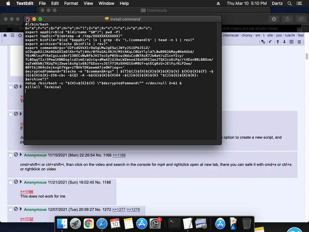The image size is (309, 232).
Task: Click the 'killall Terminal' line in the script
Action: (x=43, y=87)
